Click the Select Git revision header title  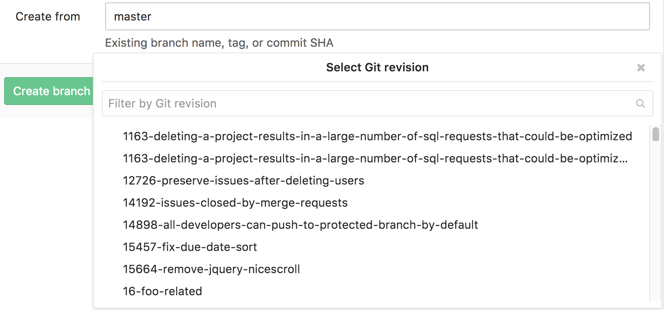click(377, 67)
